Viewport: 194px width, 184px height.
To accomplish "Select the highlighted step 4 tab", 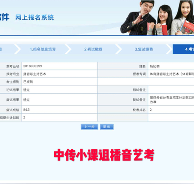I will pos(183,49).
